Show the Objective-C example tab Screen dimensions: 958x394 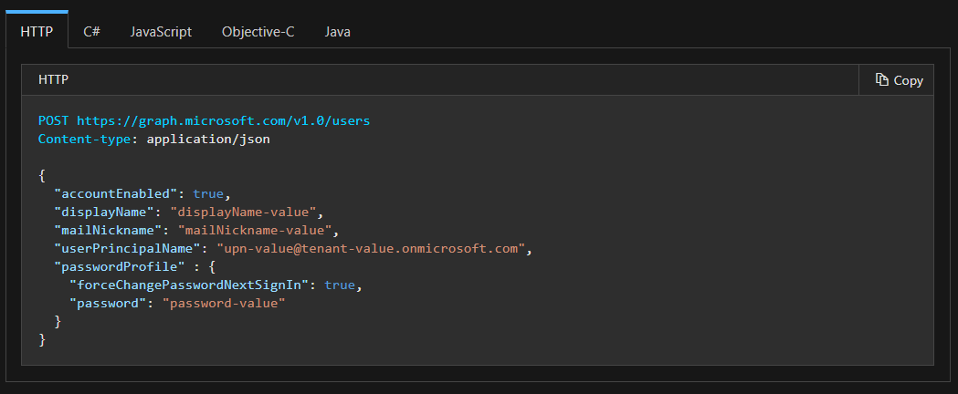point(258,31)
